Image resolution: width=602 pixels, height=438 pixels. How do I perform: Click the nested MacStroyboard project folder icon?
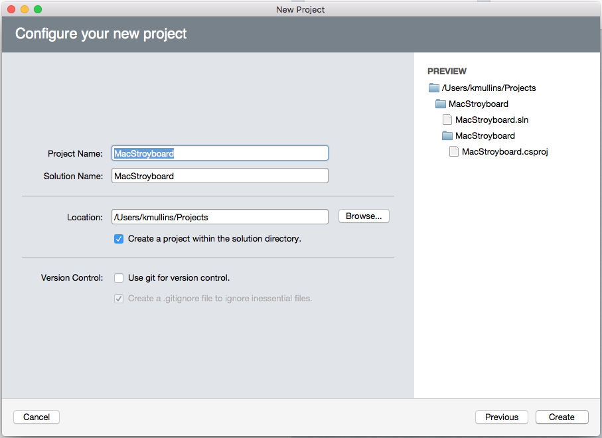(447, 135)
